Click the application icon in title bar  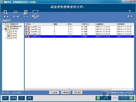pyautogui.click(x=2, y=2)
